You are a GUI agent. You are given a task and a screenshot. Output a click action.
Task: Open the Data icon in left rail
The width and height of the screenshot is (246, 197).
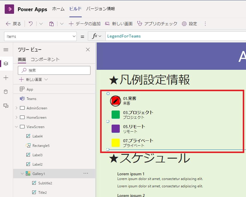6,92
